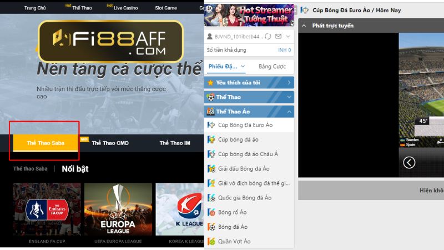This screenshot has width=444, height=250.
Task: Click the Thể thao Saba breadcrumb text
Action: 31,169
